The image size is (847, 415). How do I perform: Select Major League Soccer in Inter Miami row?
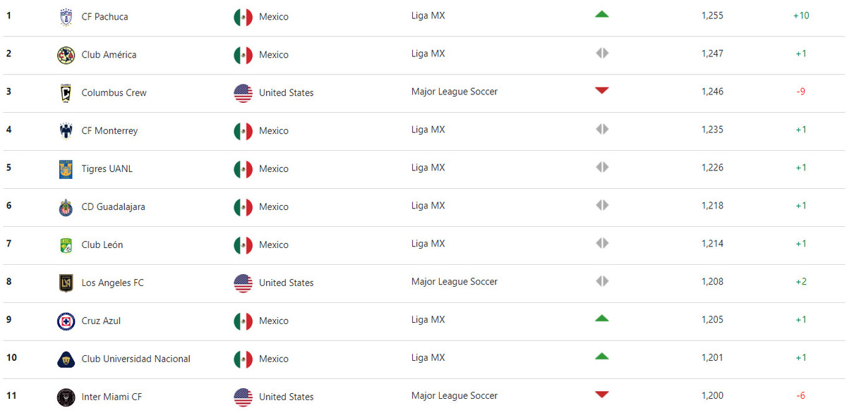[x=455, y=395]
